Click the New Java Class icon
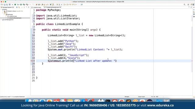The image size is (195, 109). pos(39,5)
